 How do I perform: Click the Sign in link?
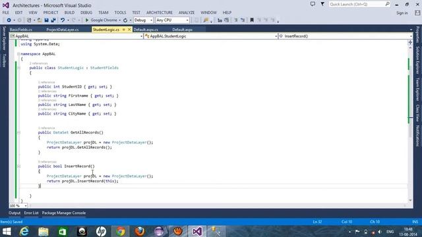(402, 13)
